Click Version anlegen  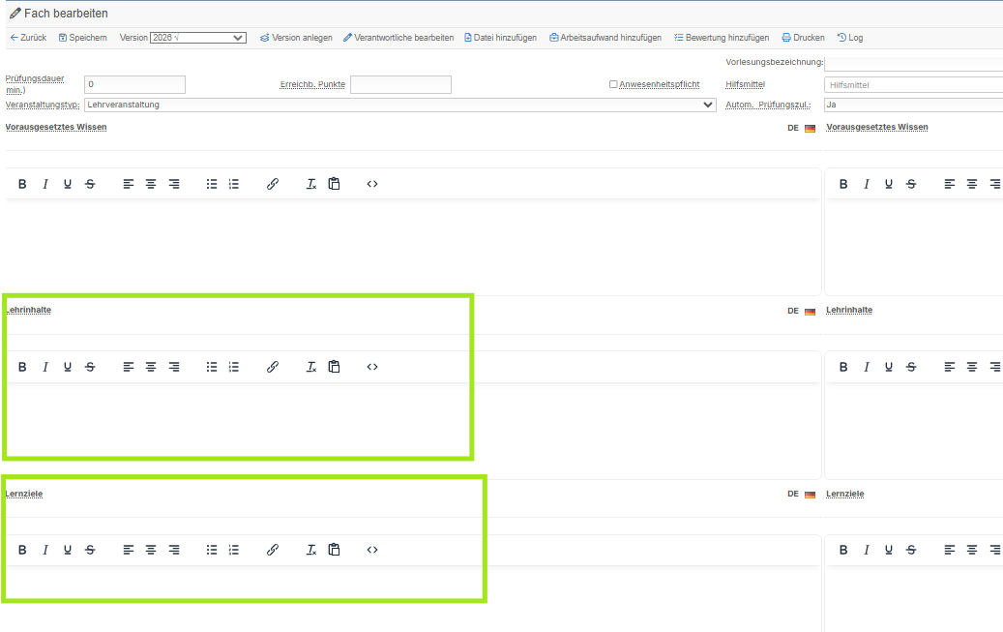[x=296, y=38]
